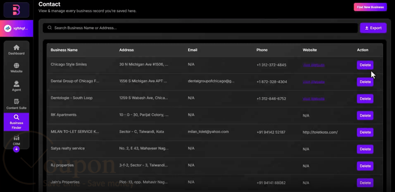Delete the Dental Group of Chicago record
This screenshot has width=395, height=192.
coord(365,82)
